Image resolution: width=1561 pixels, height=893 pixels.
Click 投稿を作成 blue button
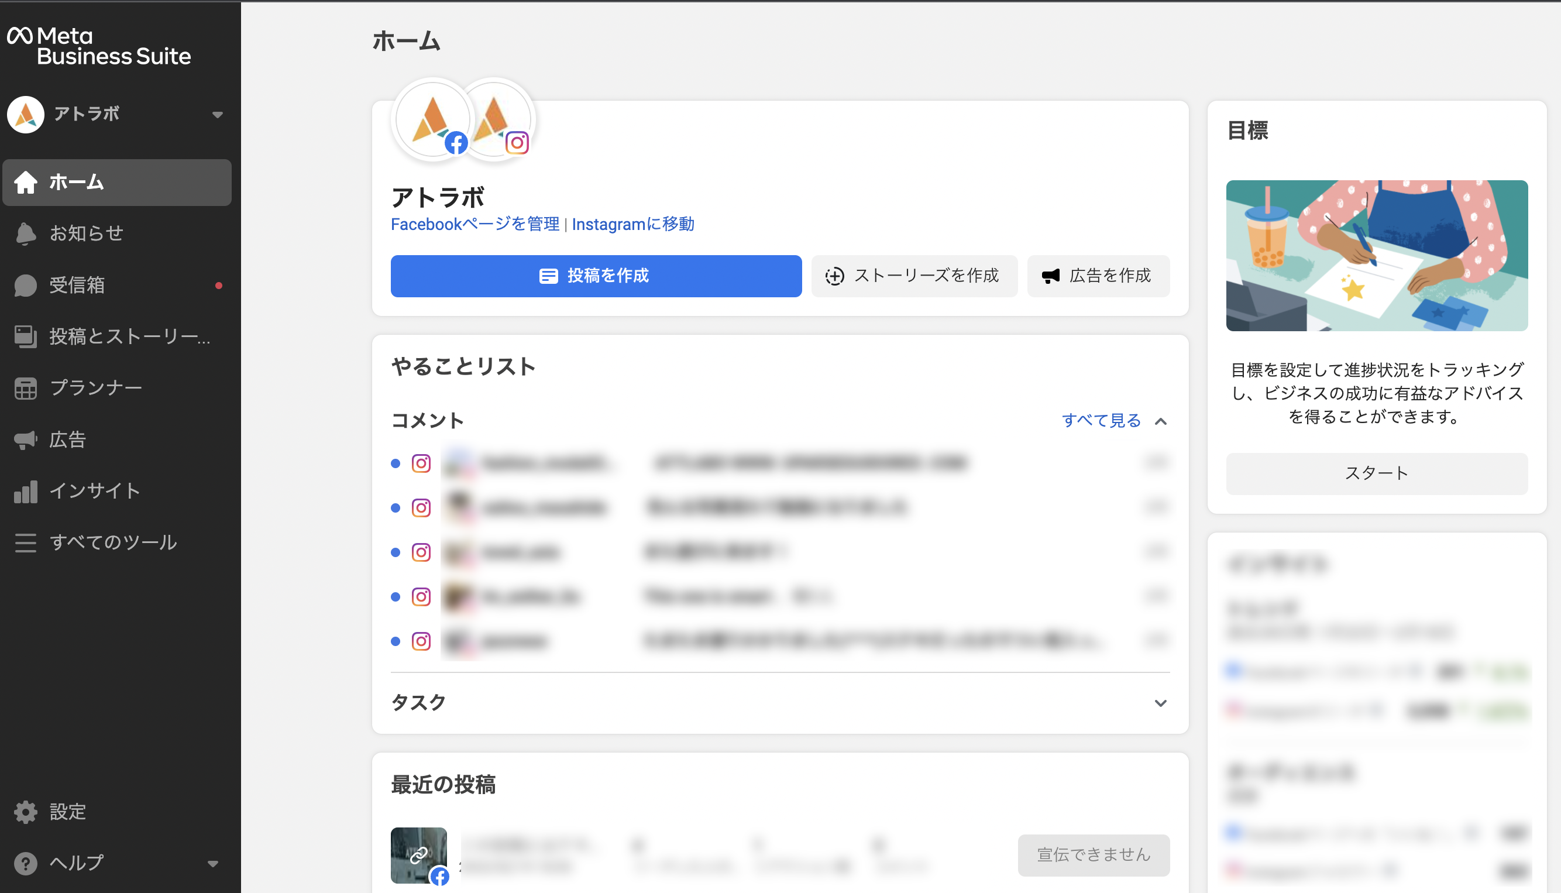596,276
